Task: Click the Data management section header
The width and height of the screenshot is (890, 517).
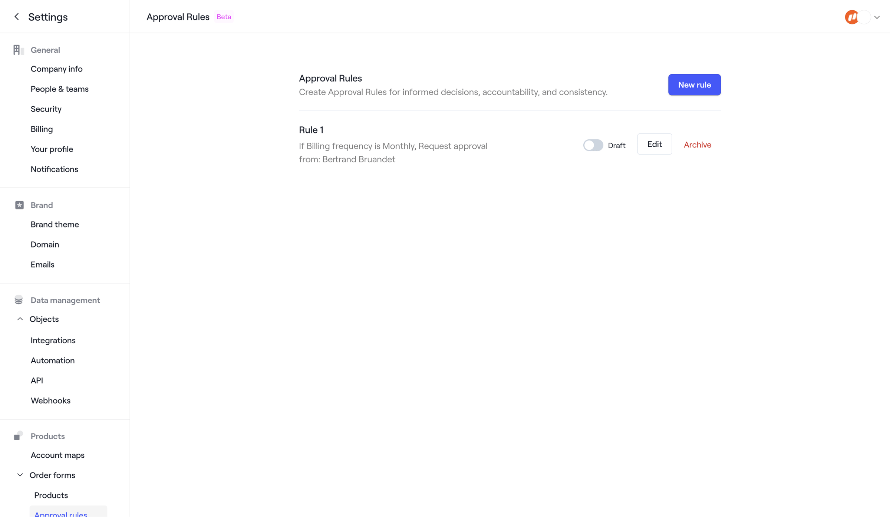Action: (x=65, y=300)
